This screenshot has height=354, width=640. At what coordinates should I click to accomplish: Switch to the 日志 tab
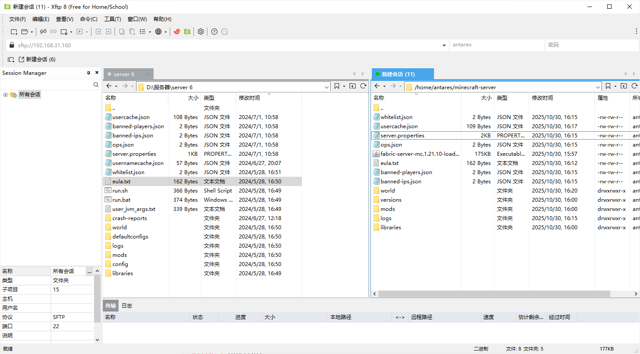pos(126,305)
